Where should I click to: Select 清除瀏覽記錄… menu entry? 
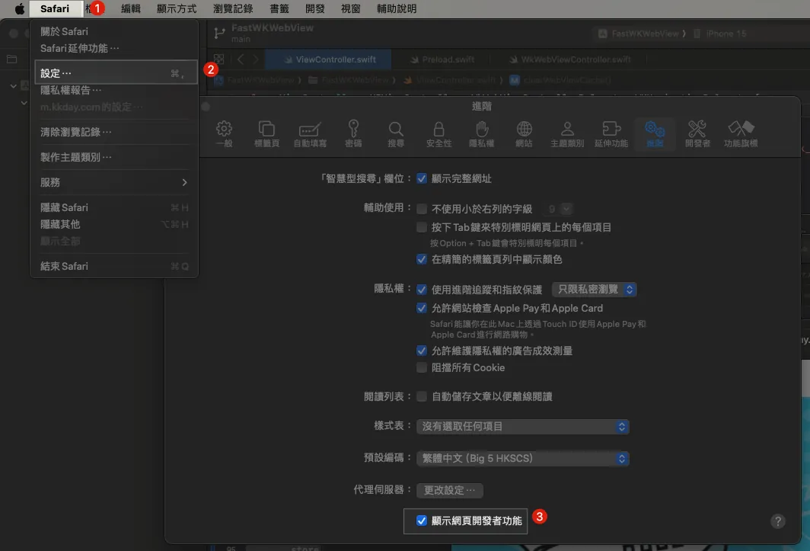pyautogui.click(x=75, y=132)
